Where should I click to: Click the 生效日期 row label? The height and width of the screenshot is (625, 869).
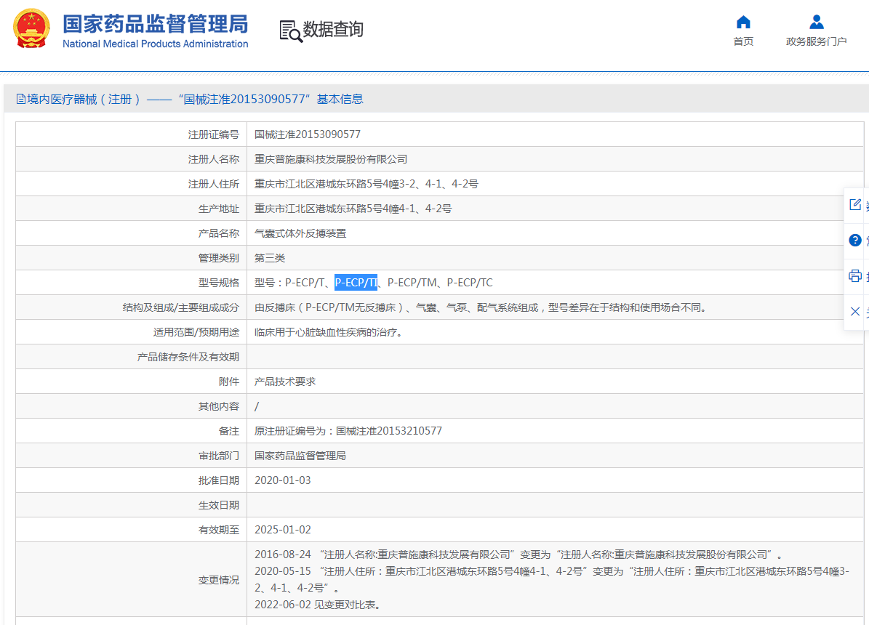click(218, 505)
